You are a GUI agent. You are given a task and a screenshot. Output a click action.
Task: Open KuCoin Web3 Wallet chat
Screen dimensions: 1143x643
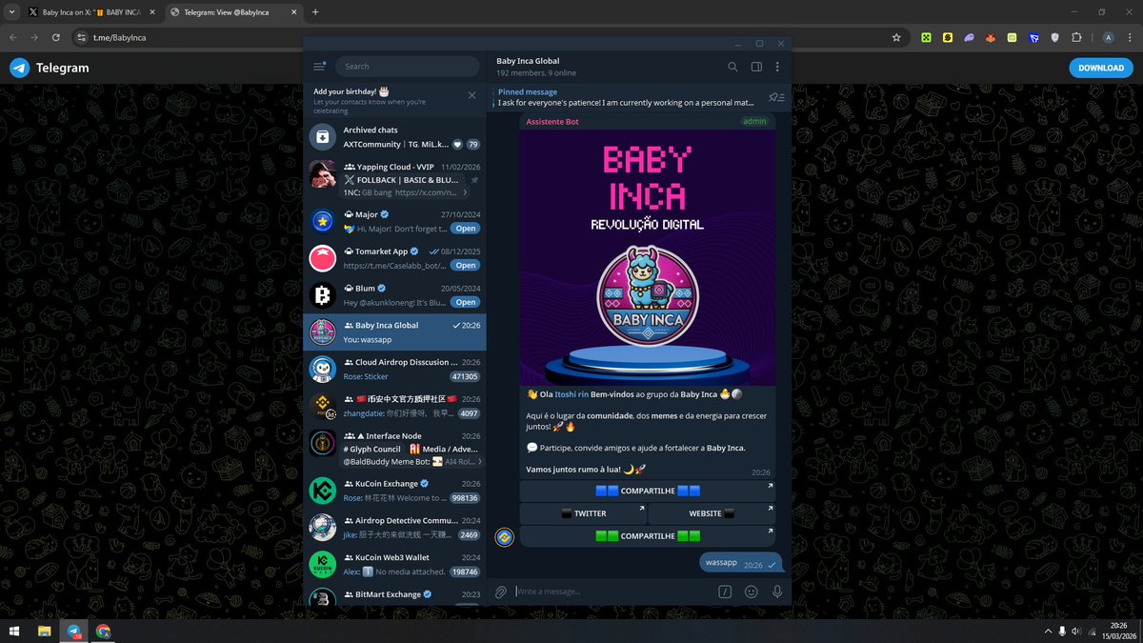tap(394, 565)
